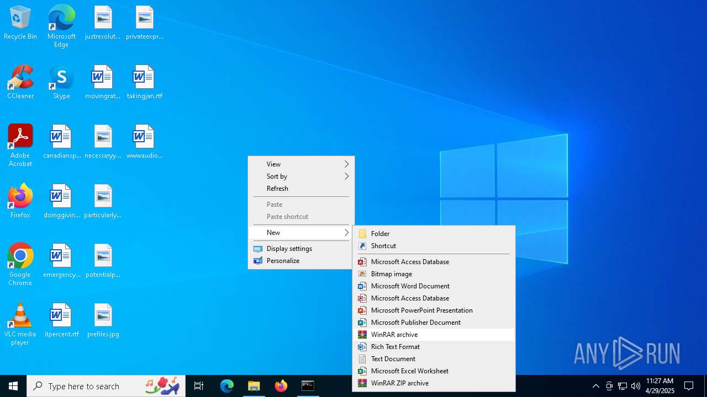The height and width of the screenshot is (397, 707).
Task: Open the network tray icon
Action: [x=622, y=386]
